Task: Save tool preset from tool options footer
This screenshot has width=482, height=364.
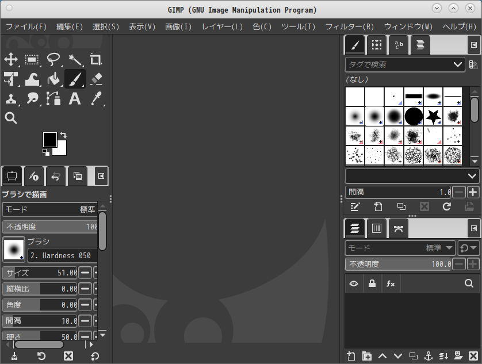Action: click(x=14, y=356)
